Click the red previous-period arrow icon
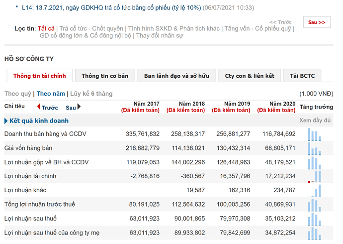The image size is (343, 244). coord(39,107)
